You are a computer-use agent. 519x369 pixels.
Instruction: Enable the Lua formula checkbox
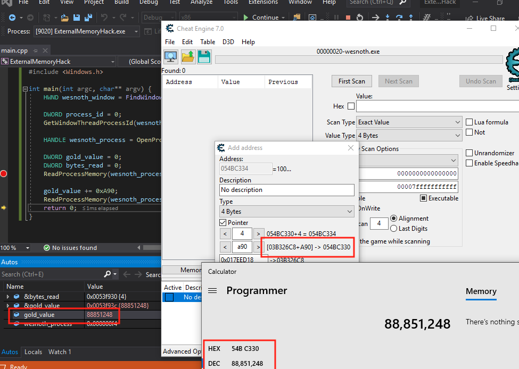coord(469,122)
